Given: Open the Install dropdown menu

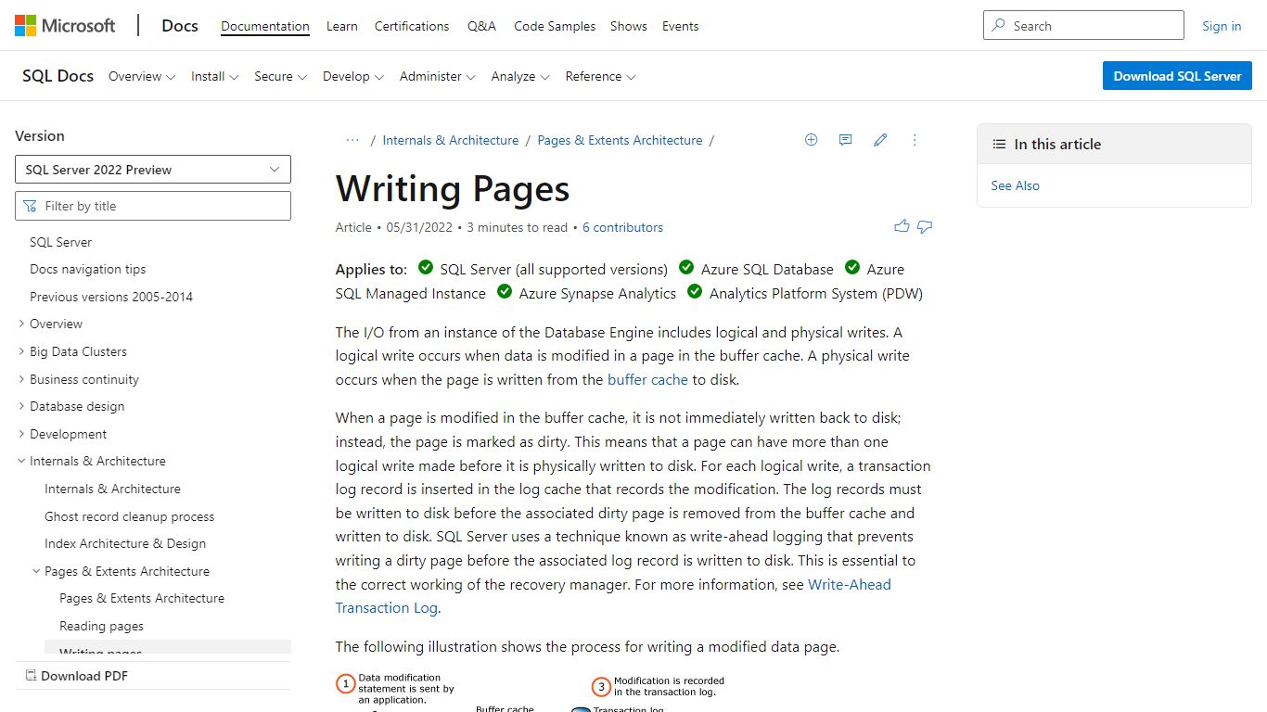Looking at the screenshot, I should (x=215, y=76).
